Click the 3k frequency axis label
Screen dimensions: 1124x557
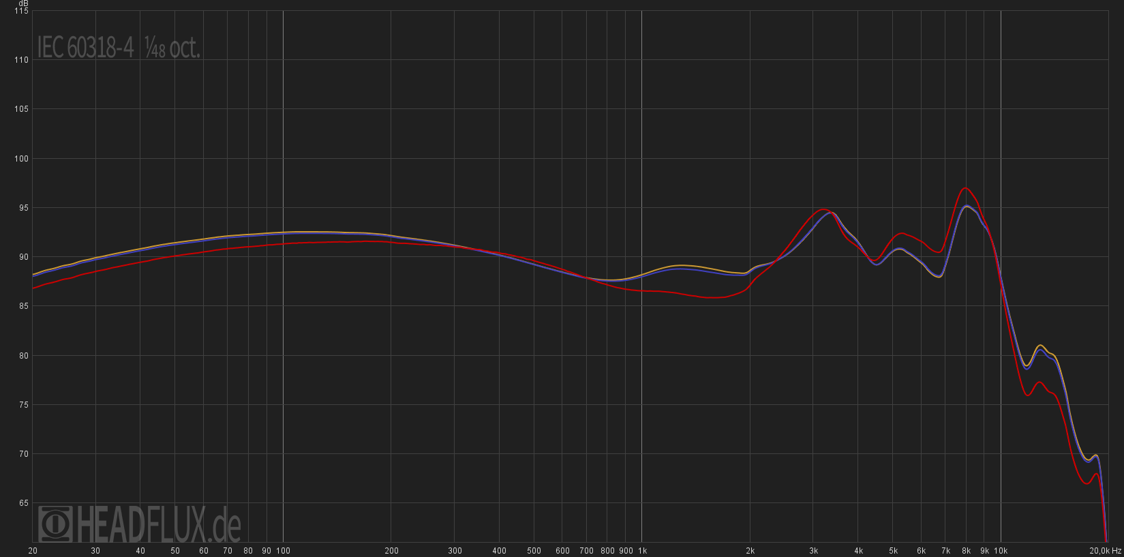814,551
